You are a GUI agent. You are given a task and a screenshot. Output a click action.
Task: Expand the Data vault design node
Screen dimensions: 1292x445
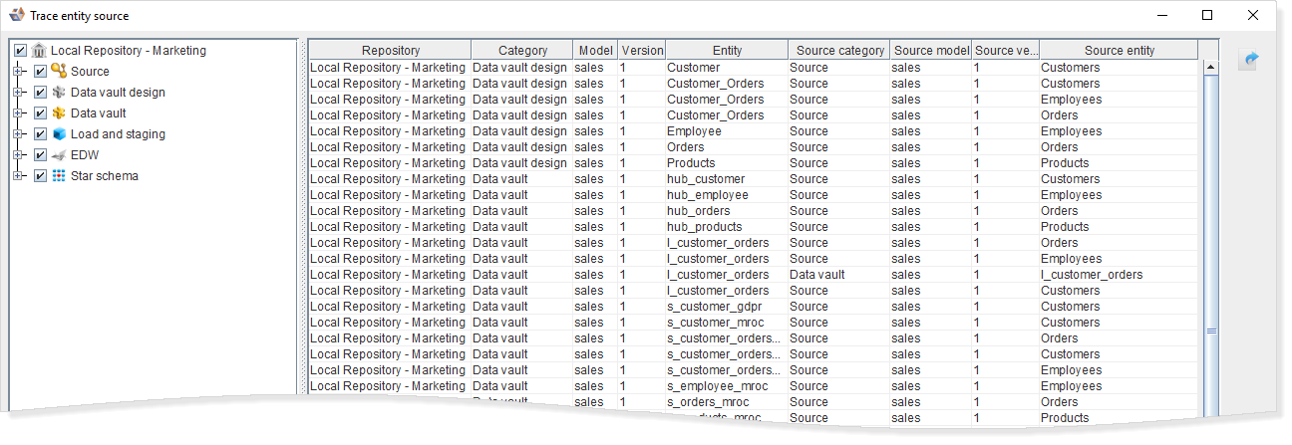click(x=18, y=93)
